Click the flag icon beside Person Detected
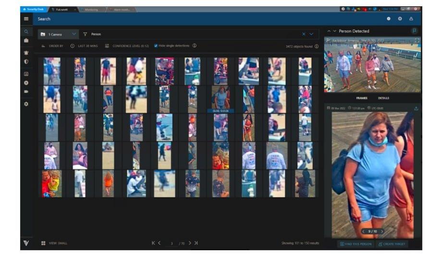This screenshot has height=256, width=442. [x=414, y=31]
